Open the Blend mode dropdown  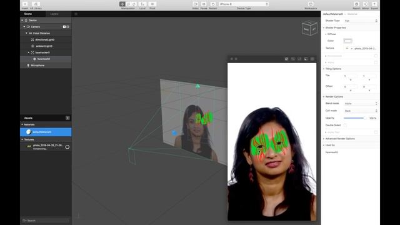[361, 104]
